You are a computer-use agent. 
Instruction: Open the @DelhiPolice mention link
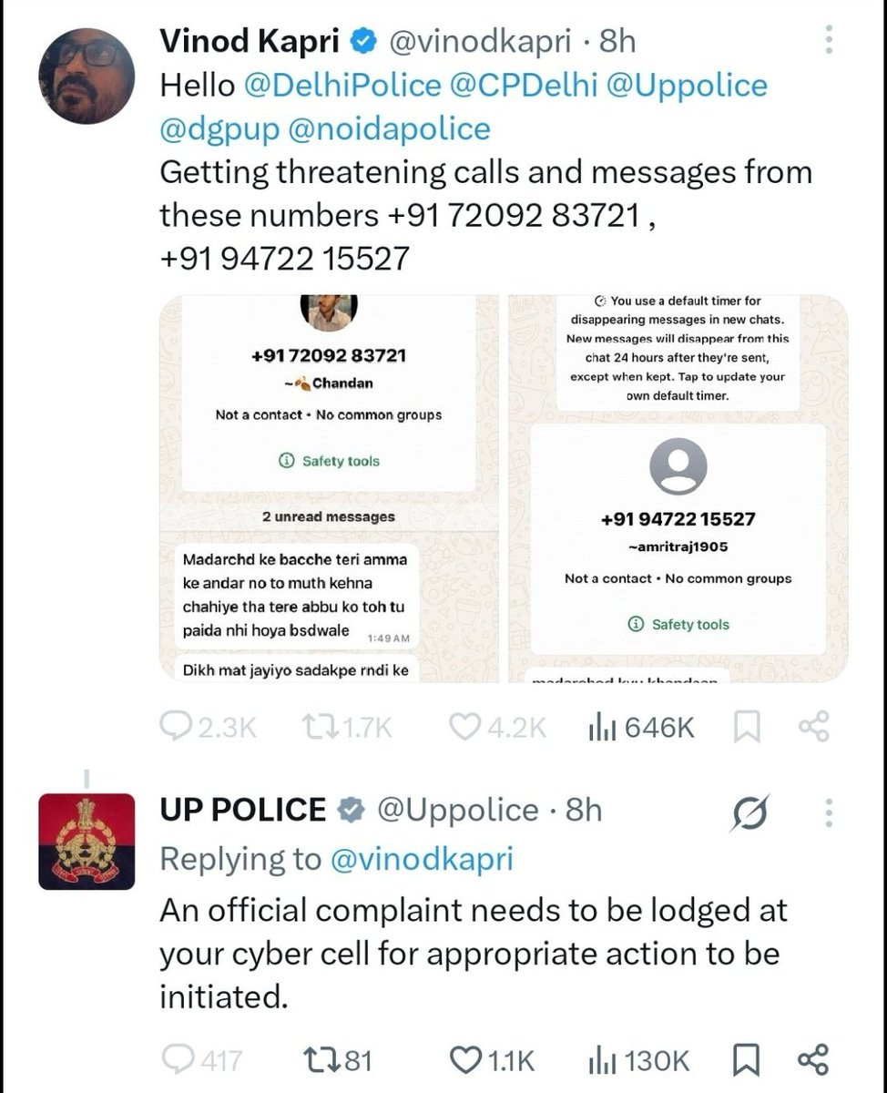pos(342,85)
